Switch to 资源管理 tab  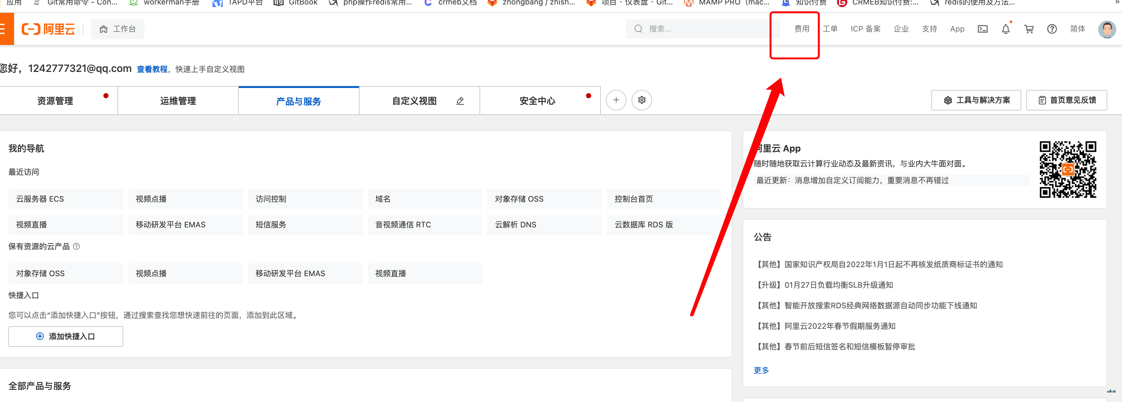coord(58,100)
